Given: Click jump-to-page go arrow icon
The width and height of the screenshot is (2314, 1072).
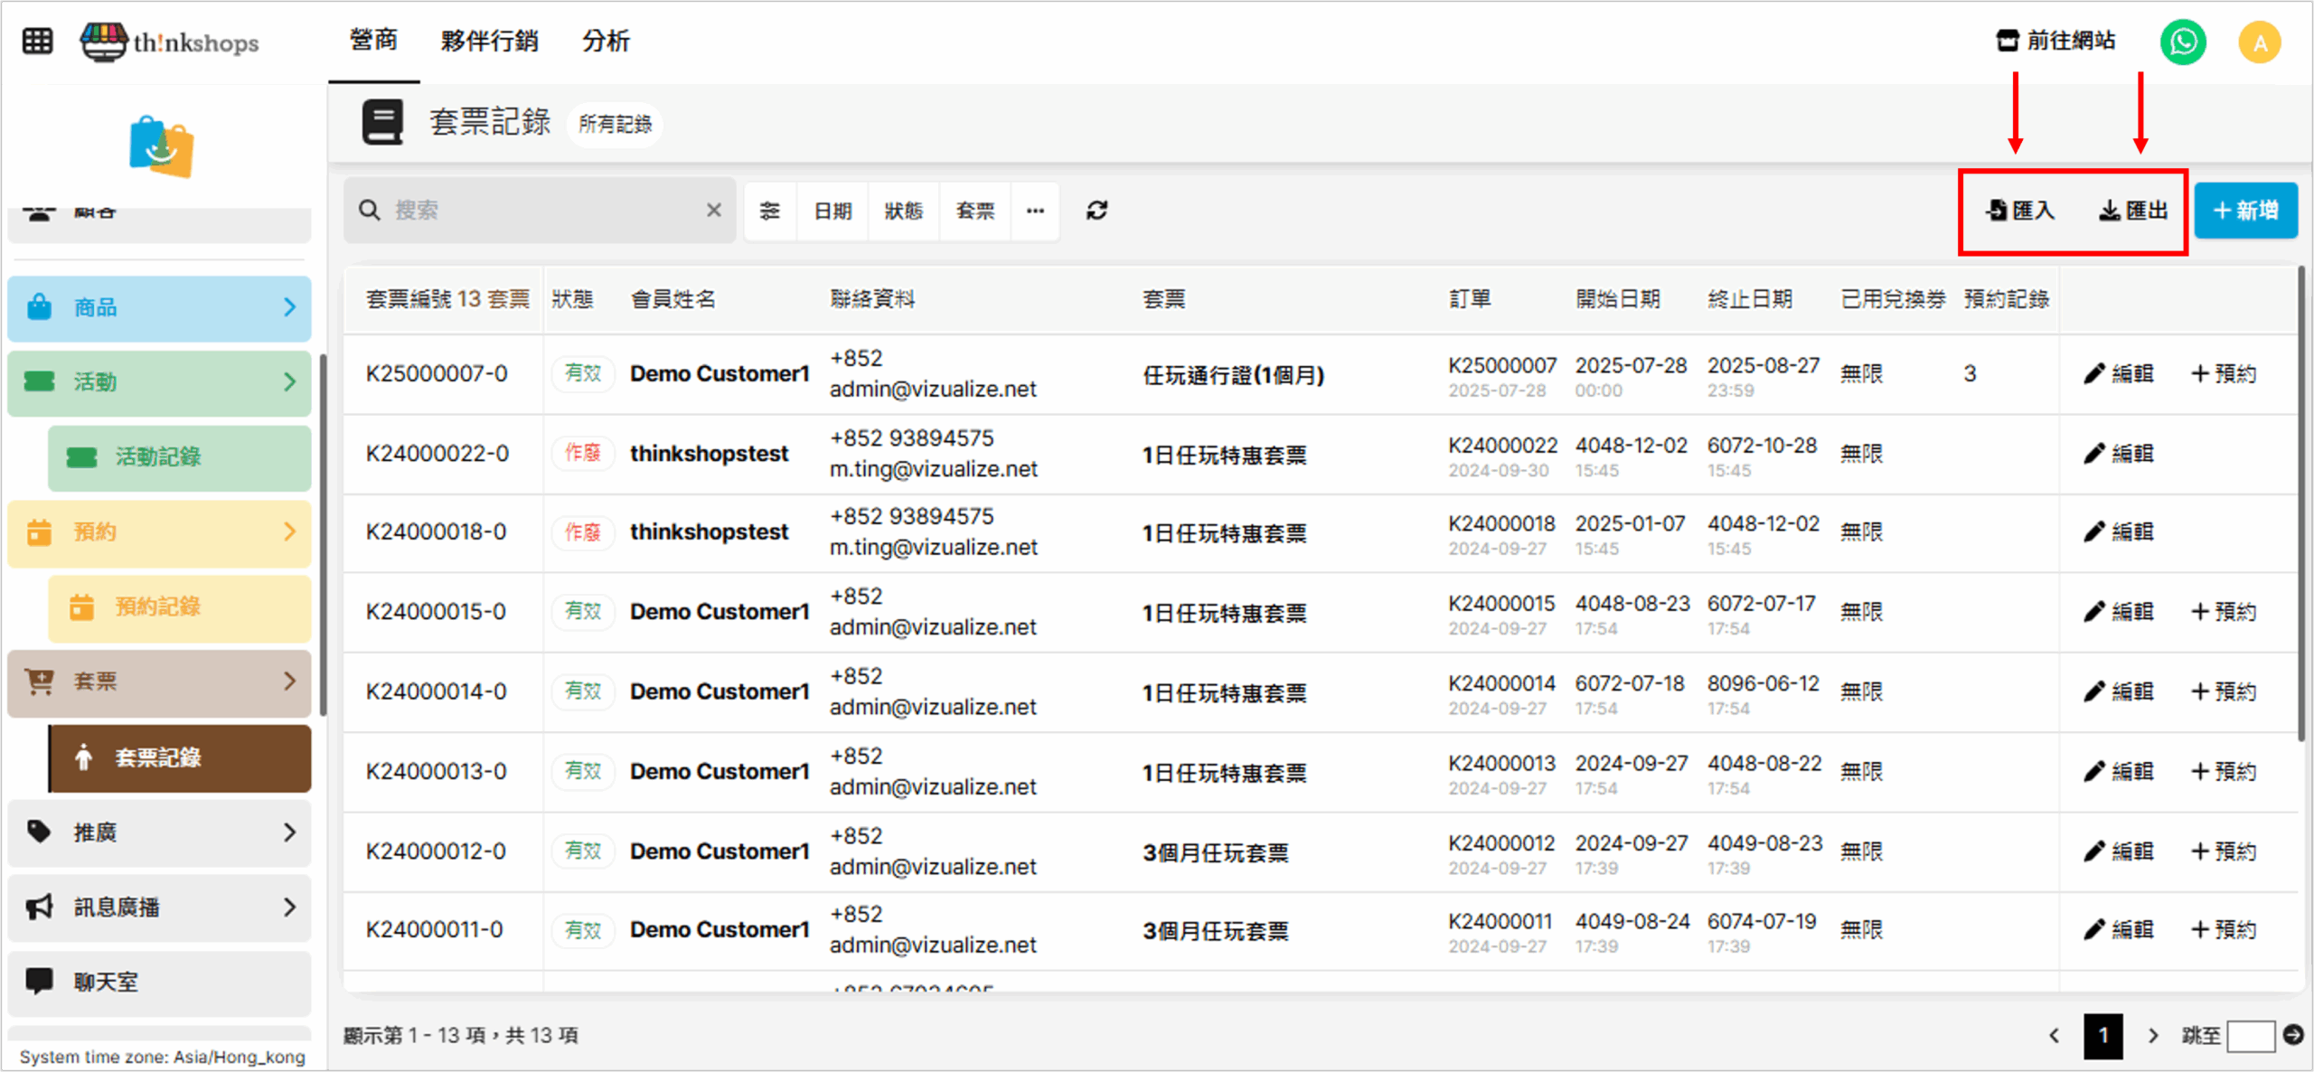Looking at the screenshot, I should pyautogui.click(x=2293, y=1035).
